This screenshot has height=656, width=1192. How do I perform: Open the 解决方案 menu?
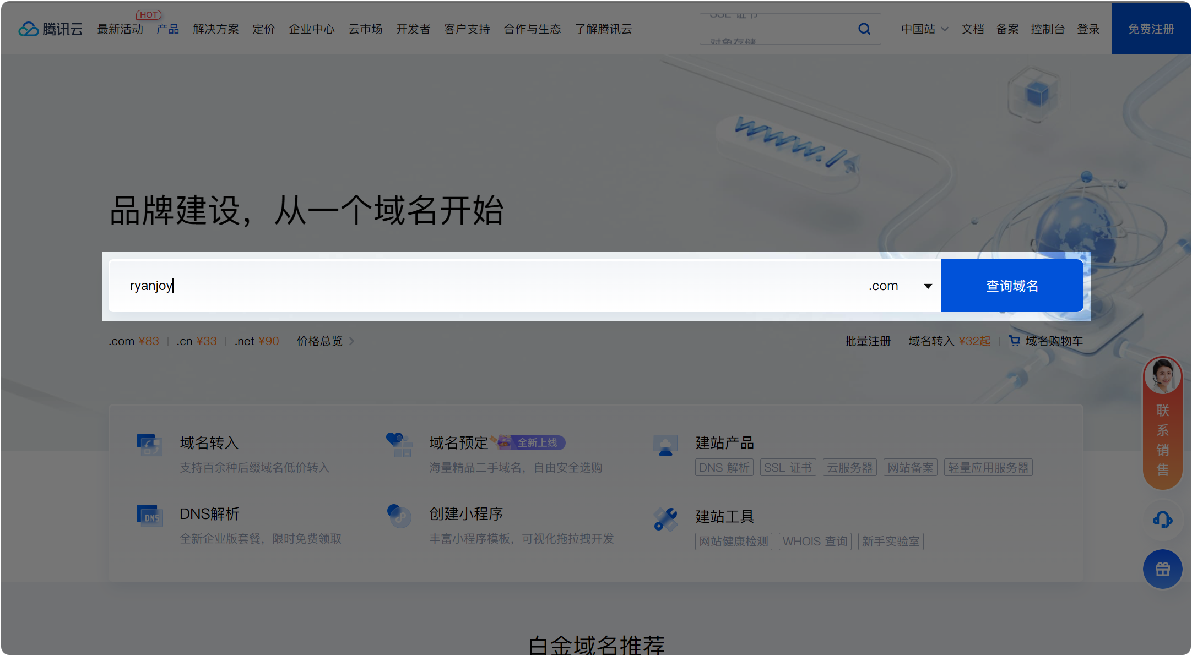point(215,29)
